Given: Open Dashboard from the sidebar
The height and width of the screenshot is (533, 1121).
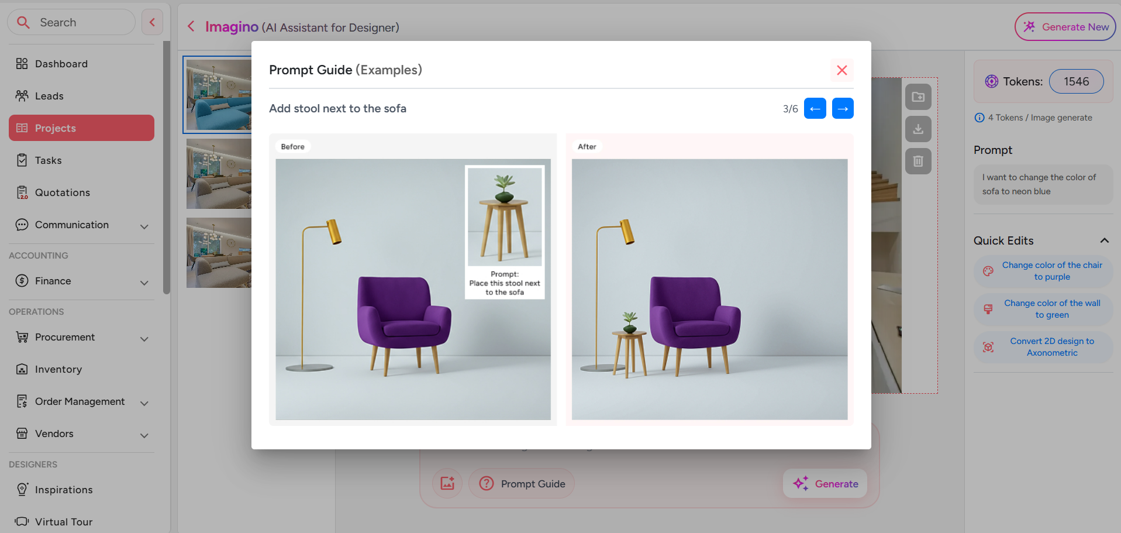Looking at the screenshot, I should [x=61, y=63].
